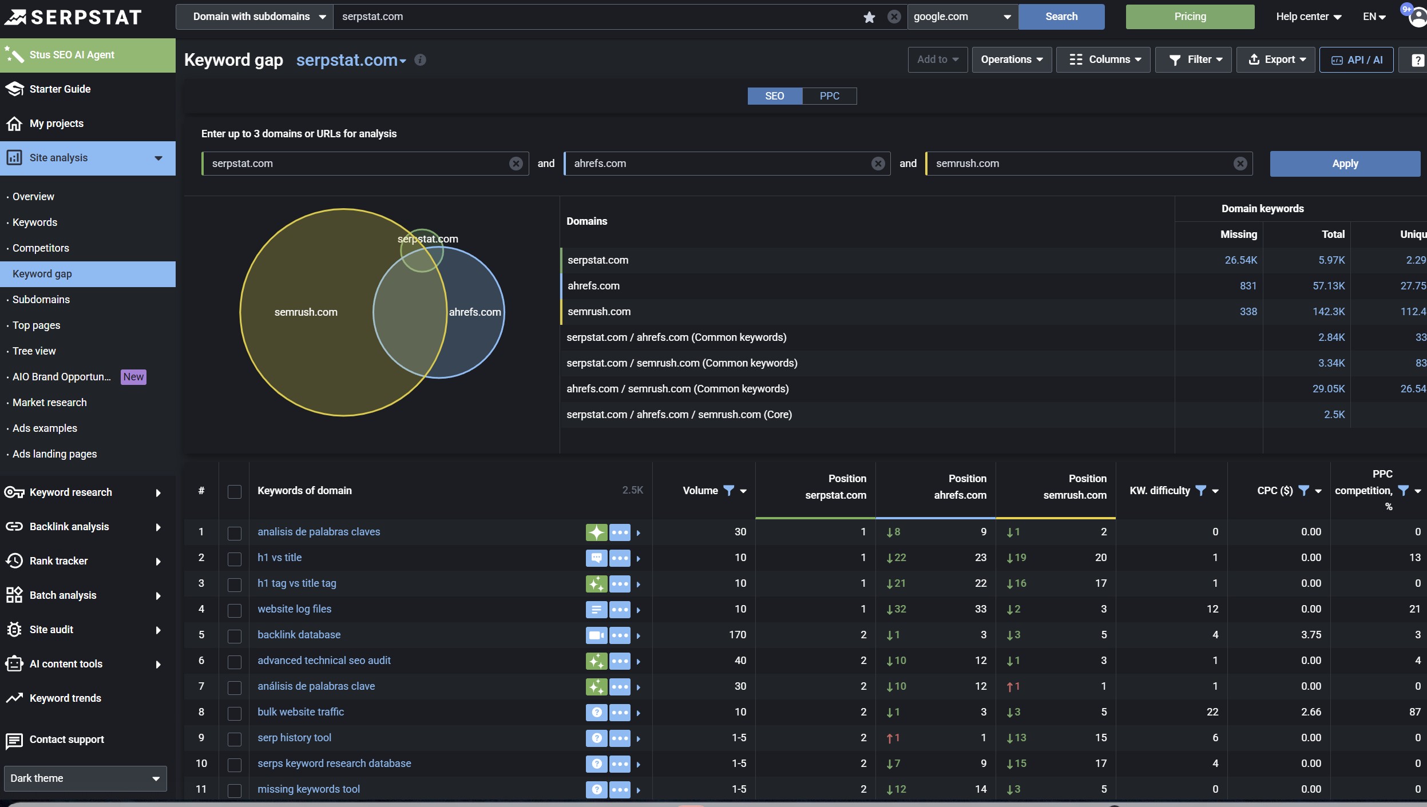Check the box for serp history tool
This screenshot has height=807, width=1427.
point(235,739)
